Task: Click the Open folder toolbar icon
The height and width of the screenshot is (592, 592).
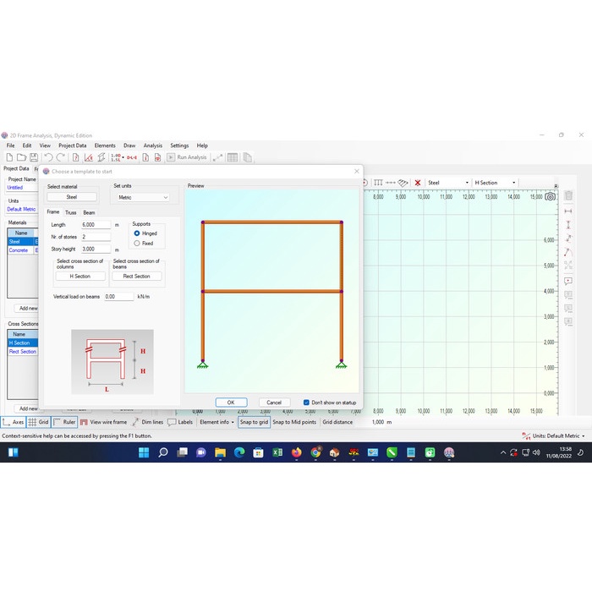Action: [21, 157]
